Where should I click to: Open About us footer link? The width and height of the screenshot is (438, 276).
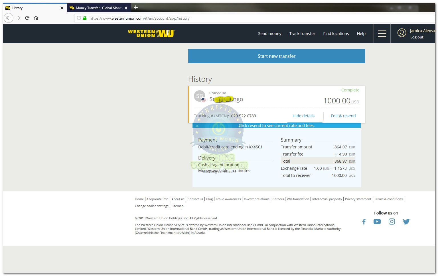[x=178, y=199]
